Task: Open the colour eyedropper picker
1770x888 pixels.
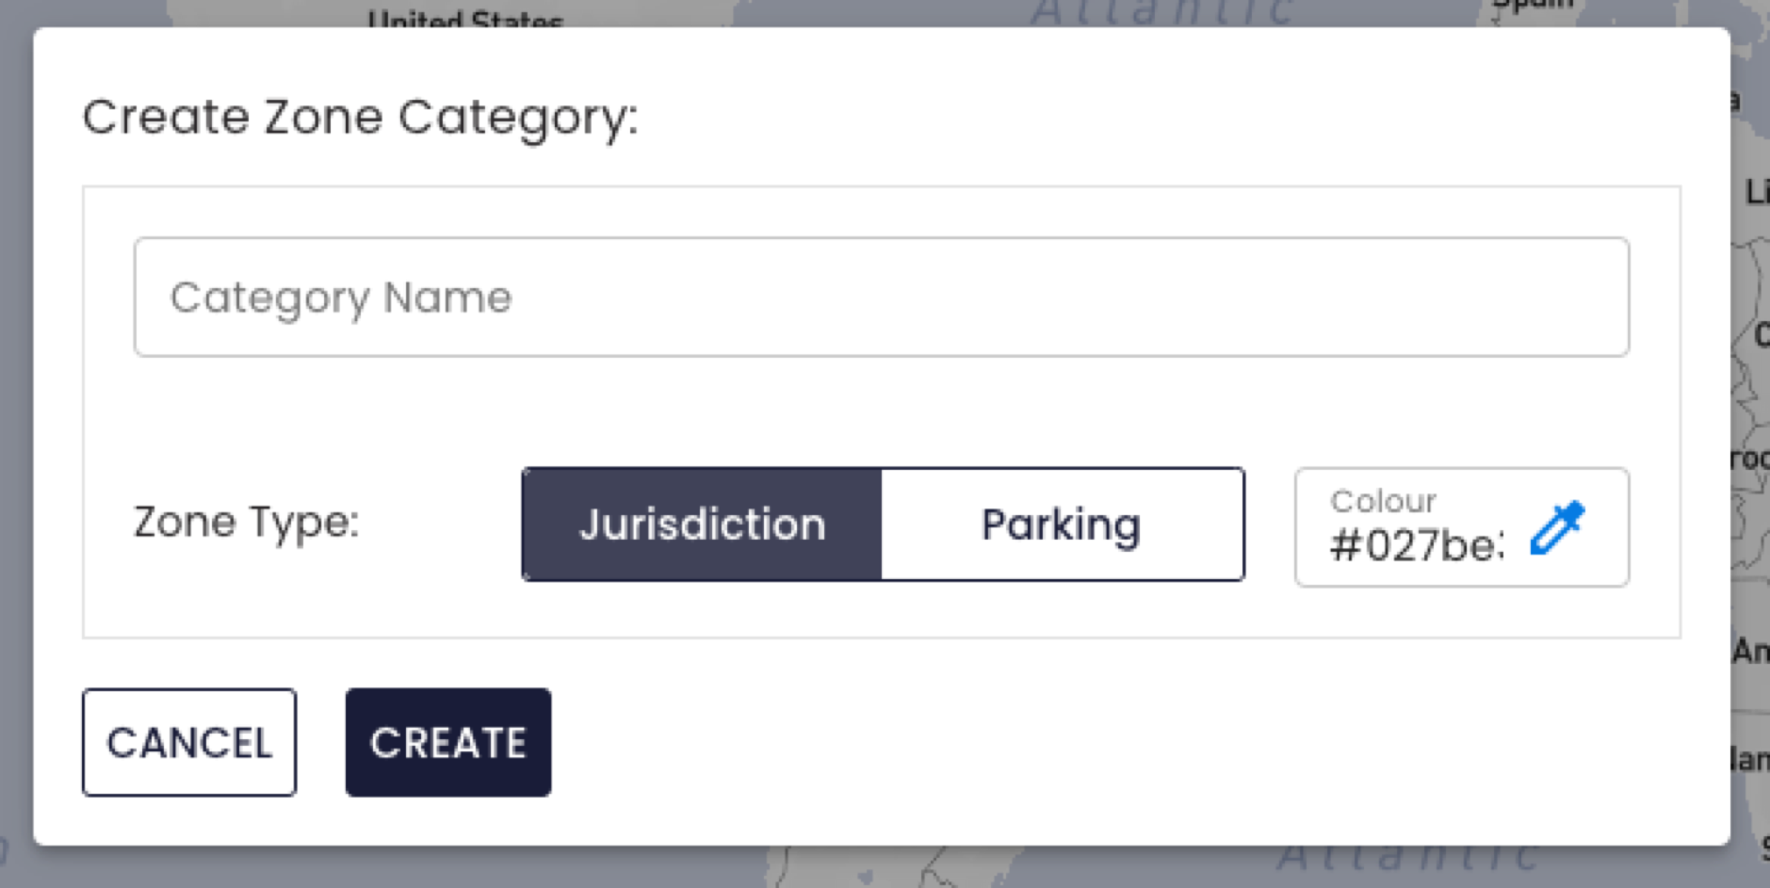Action: 1557,528
